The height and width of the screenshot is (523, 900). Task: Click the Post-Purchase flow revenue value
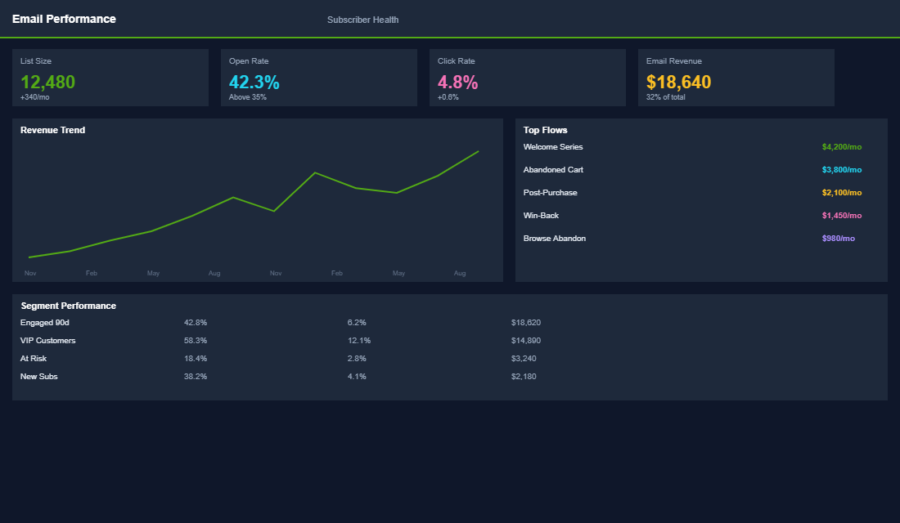841,192
